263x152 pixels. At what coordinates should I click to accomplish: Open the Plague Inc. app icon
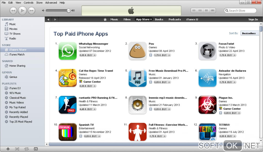(x=207, y=105)
